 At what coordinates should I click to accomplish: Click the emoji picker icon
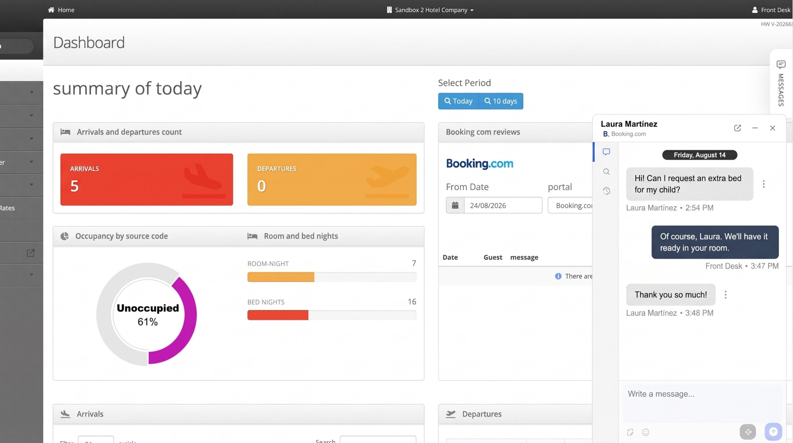646,432
